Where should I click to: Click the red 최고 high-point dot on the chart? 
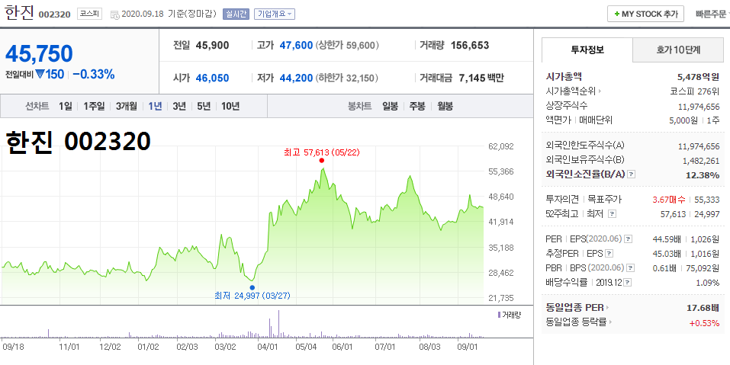click(322, 161)
